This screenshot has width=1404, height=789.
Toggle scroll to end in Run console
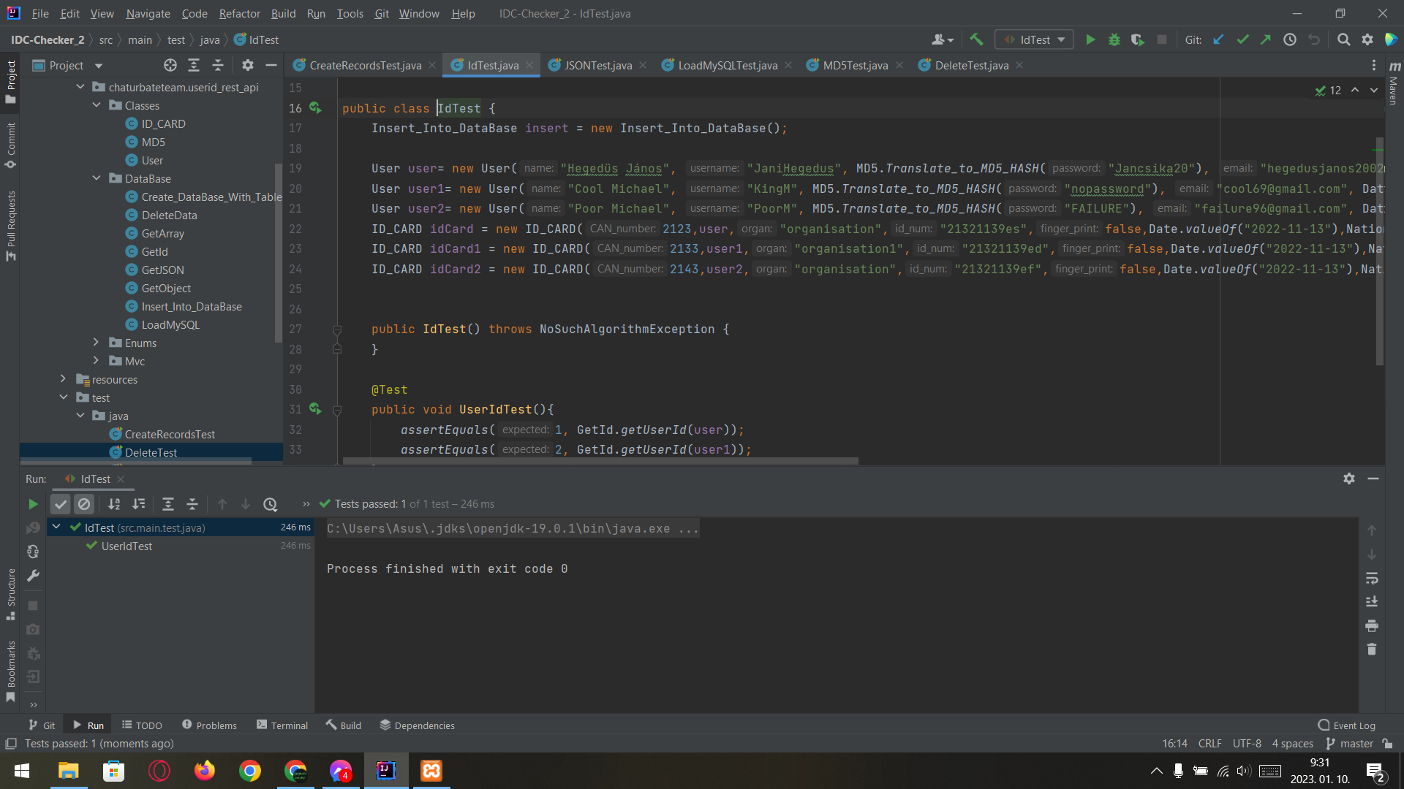point(1372,602)
